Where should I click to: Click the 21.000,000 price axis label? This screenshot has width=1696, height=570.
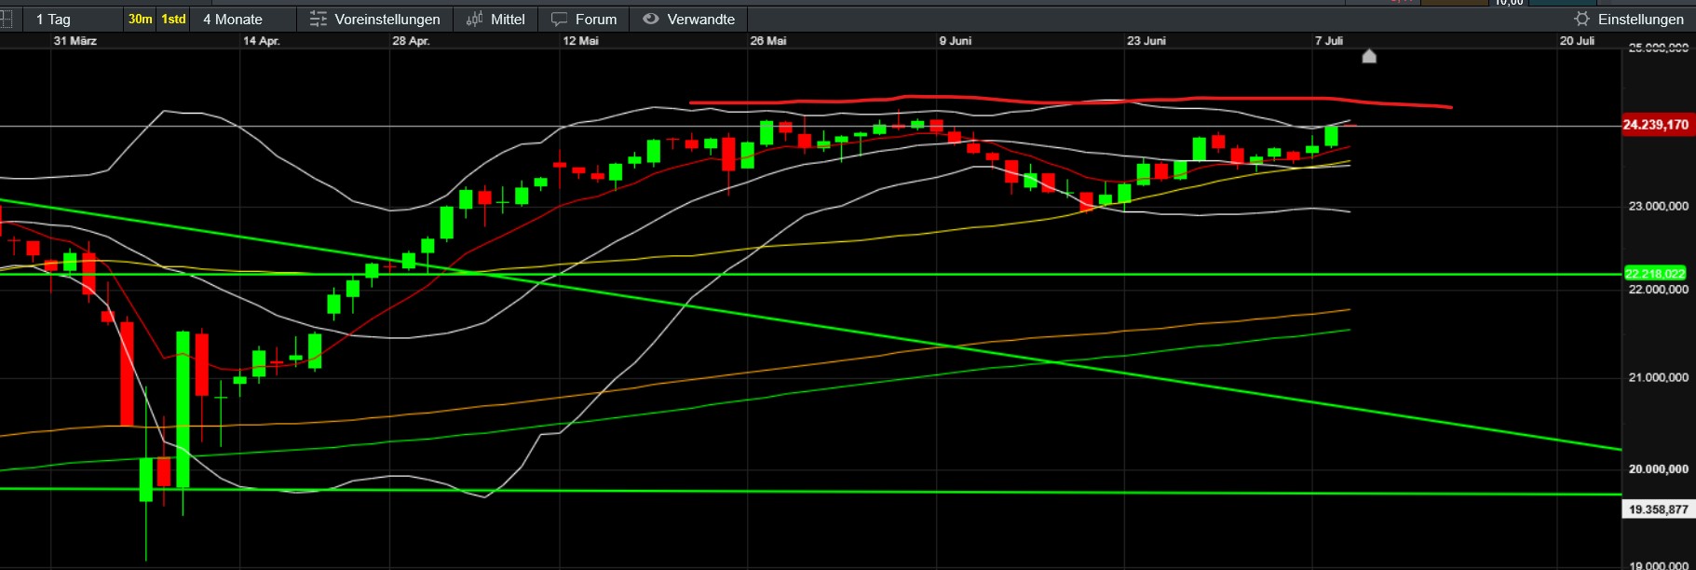click(1659, 377)
